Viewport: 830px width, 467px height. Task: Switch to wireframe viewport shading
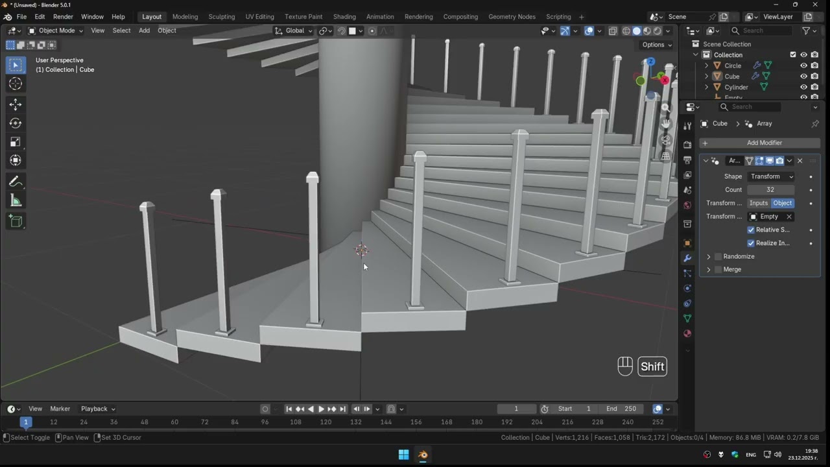(x=626, y=30)
